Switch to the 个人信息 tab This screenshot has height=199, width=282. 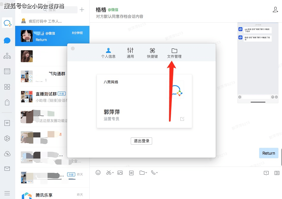[x=108, y=53]
